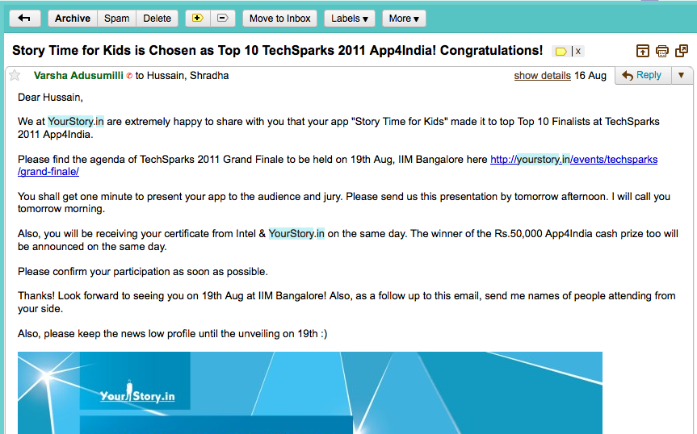This screenshot has width=697, height=434.
Task: Mark as not important with minus marker
Action: (223, 19)
